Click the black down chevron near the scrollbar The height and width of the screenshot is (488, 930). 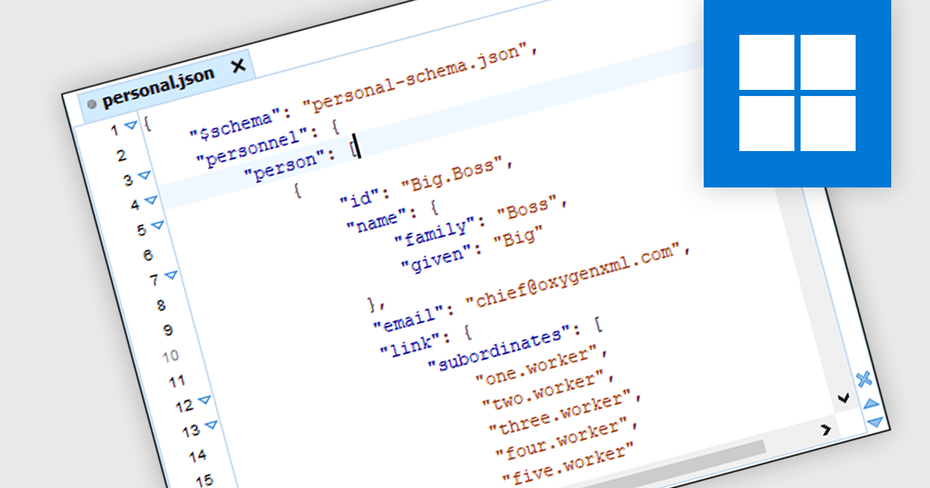click(844, 398)
